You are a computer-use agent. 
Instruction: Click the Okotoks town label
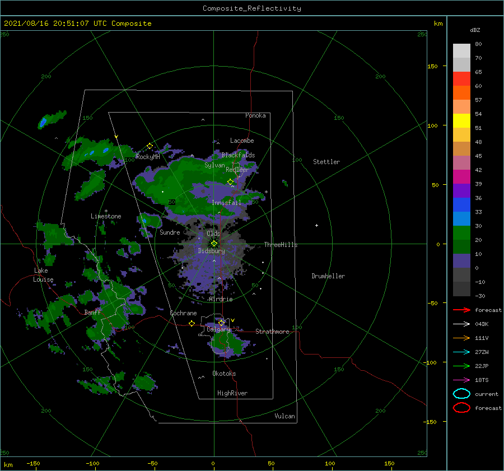pos(224,374)
